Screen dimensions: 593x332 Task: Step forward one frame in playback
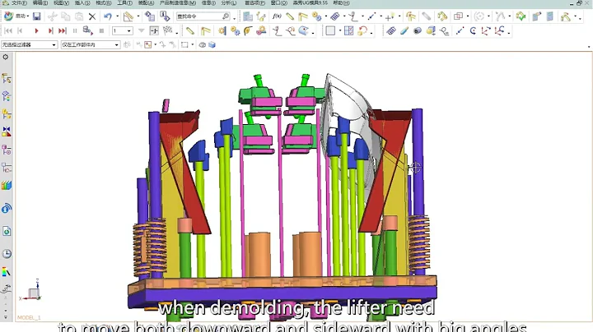coord(50,31)
